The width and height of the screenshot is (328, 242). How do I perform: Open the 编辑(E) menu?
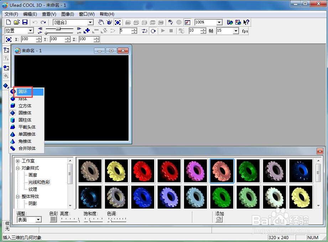click(30, 14)
